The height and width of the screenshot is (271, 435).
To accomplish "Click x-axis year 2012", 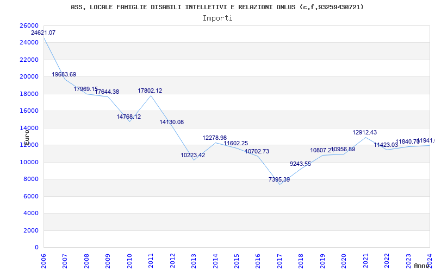I will [172, 261].
